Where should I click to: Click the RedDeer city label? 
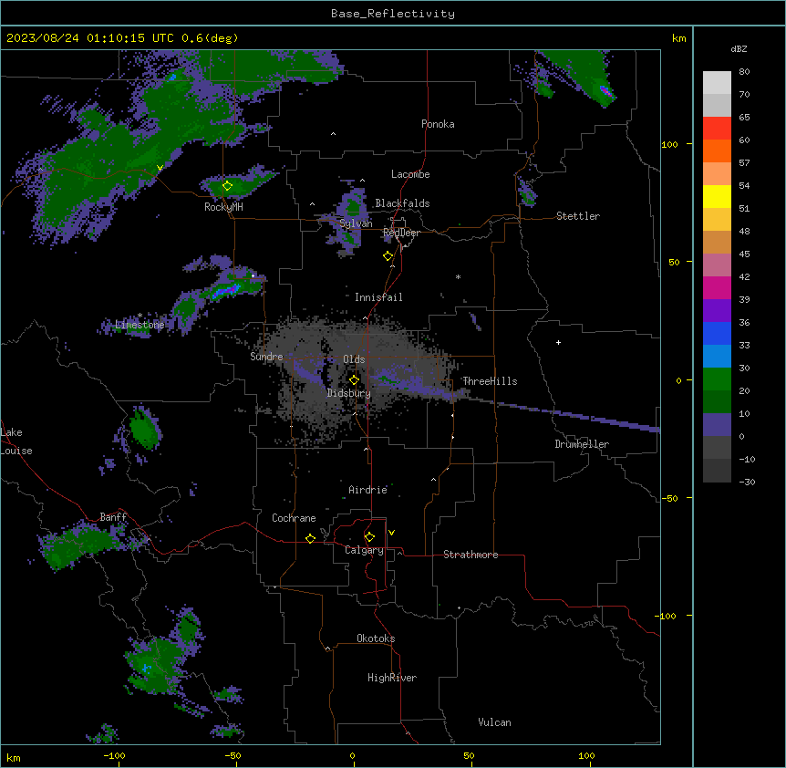[x=401, y=233]
